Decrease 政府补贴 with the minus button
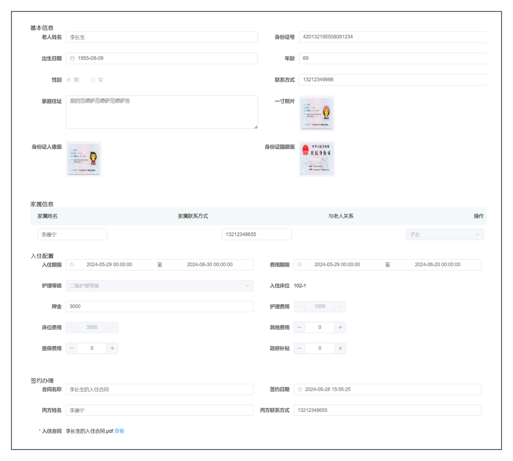This screenshot has height=461, width=513. pyautogui.click(x=299, y=348)
